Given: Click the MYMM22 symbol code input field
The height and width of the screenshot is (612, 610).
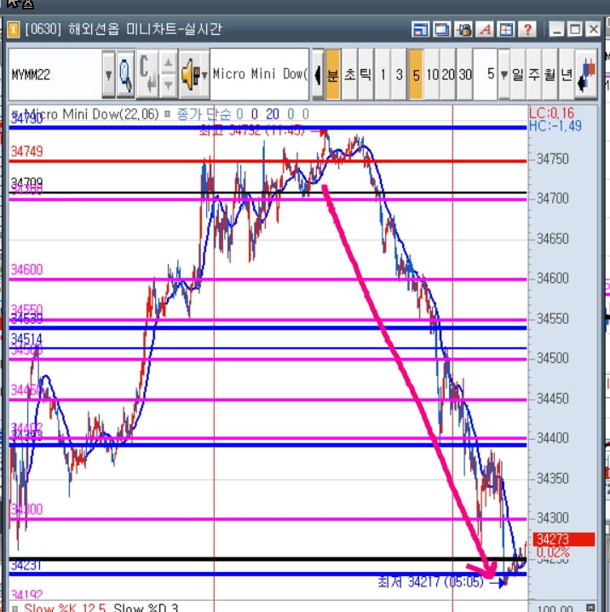Looking at the screenshot, I should (x=55, y=74).
